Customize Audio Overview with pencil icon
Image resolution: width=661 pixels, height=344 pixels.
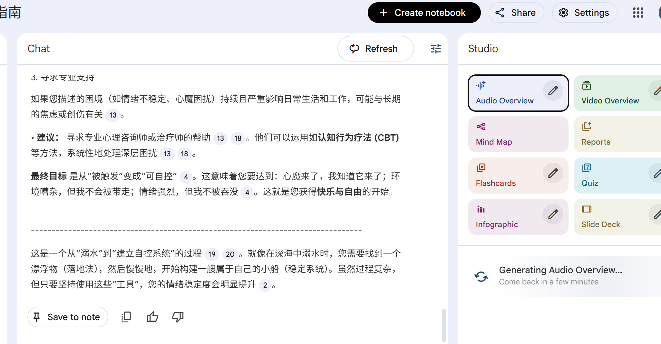553,91
